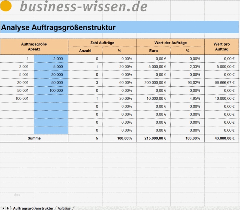This screenshot has height=210, width=240.
Task: Select the Zahl Aufträge header cell
Action: coord(102,43)
